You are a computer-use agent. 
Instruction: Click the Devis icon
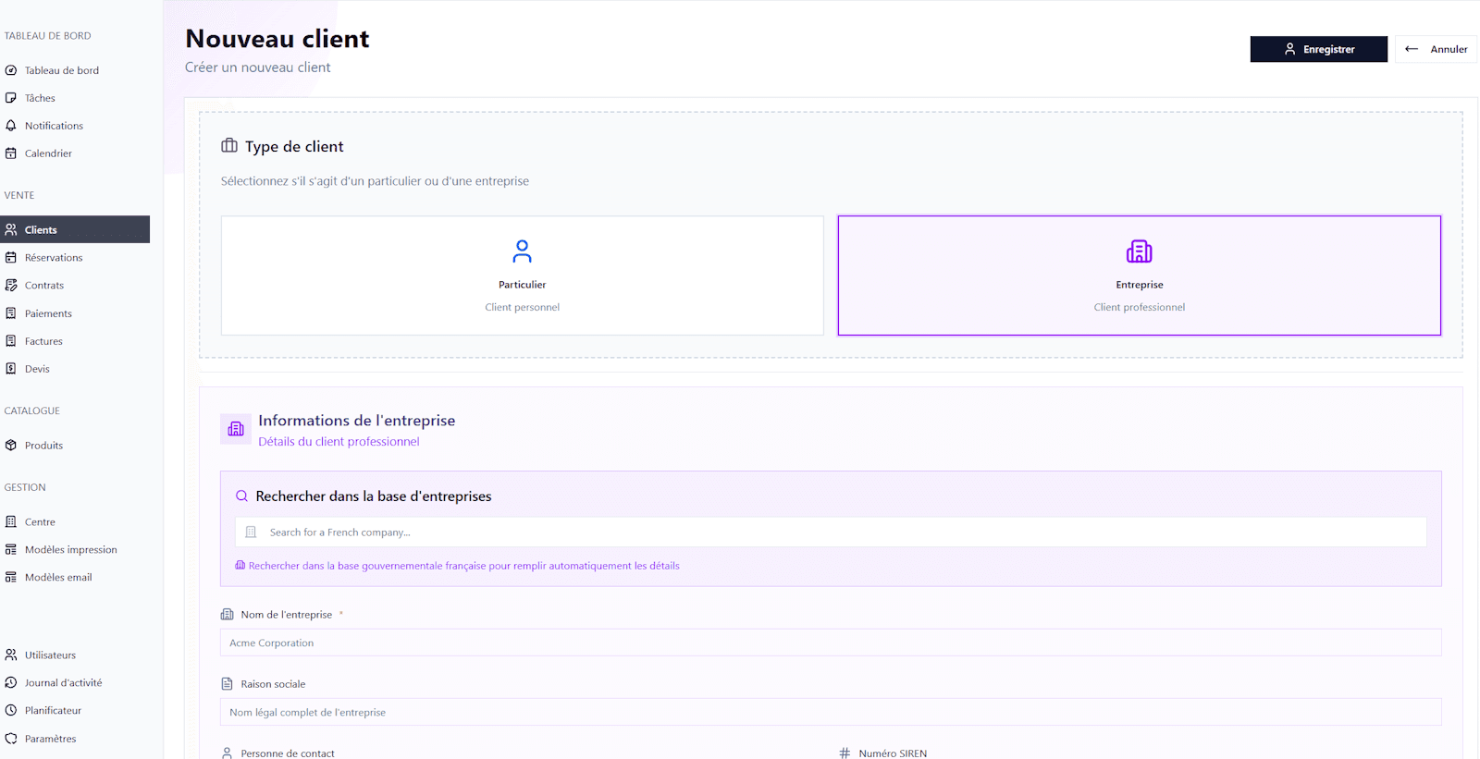[x=11, y=369]
